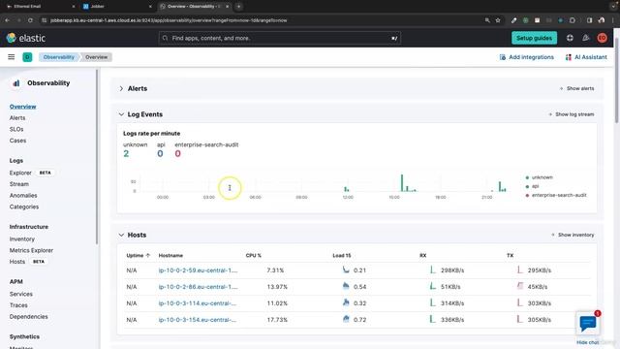This screenshot has height=349, width=620.
Task: Collapse the Hosts section
Action: pos(121,235)
